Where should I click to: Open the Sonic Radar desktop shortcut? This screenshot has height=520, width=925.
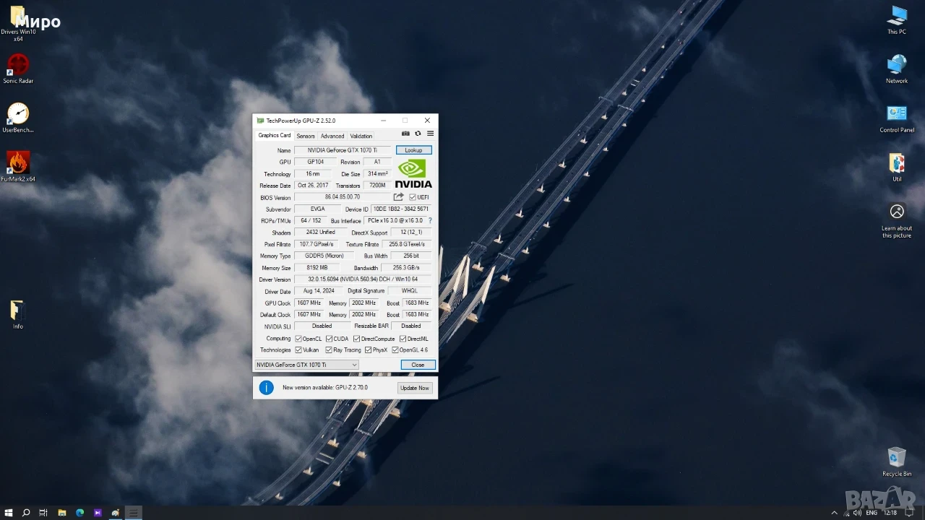coord(18,69)
